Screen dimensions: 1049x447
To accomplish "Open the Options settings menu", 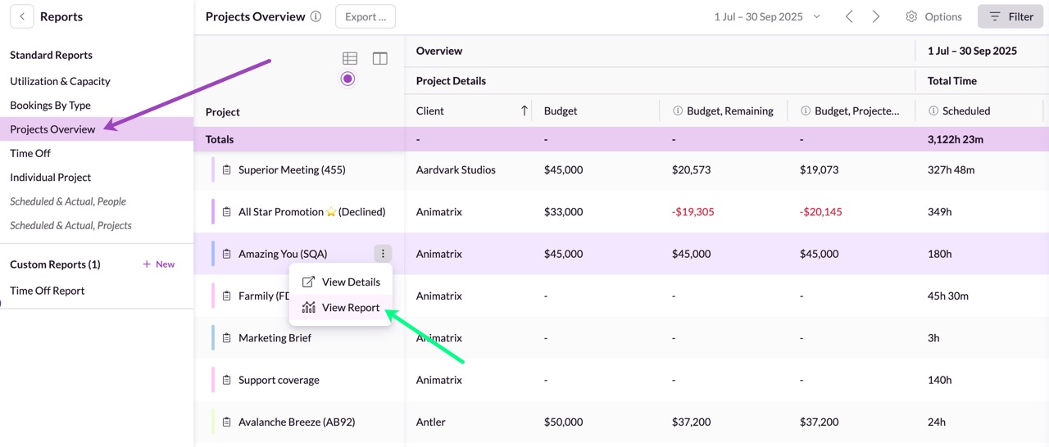I will 933,16.
